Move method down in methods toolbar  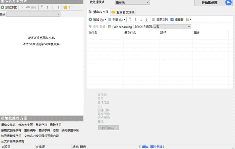pyautogui.click(x=53, y=7)
